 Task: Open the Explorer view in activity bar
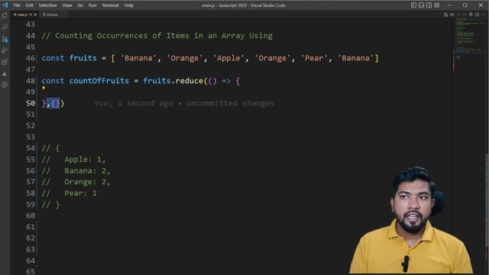click(x=5, y=15)
